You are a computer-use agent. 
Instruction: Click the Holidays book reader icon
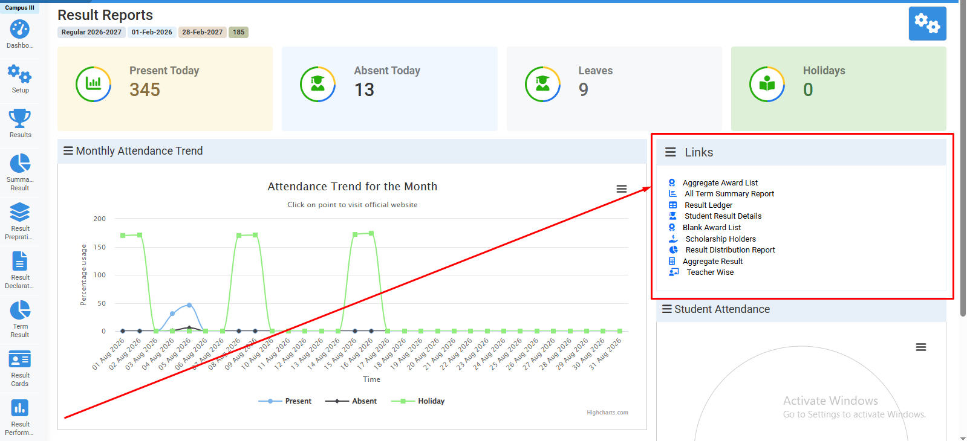click(767, 84)
